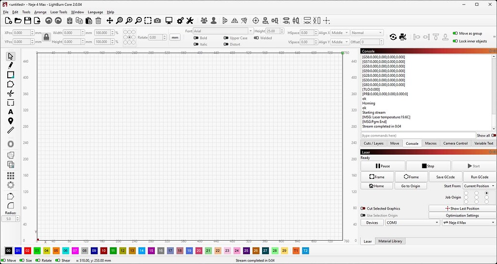
Task: Click the aspect ratio lock padlock
Action: pos(46,37)
